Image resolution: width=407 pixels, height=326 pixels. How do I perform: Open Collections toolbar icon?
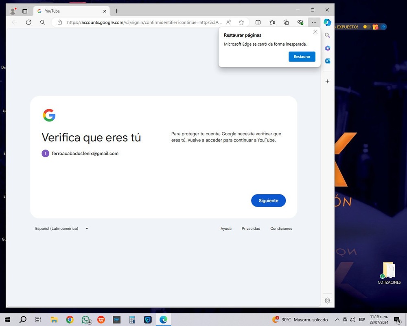point(286,22)
